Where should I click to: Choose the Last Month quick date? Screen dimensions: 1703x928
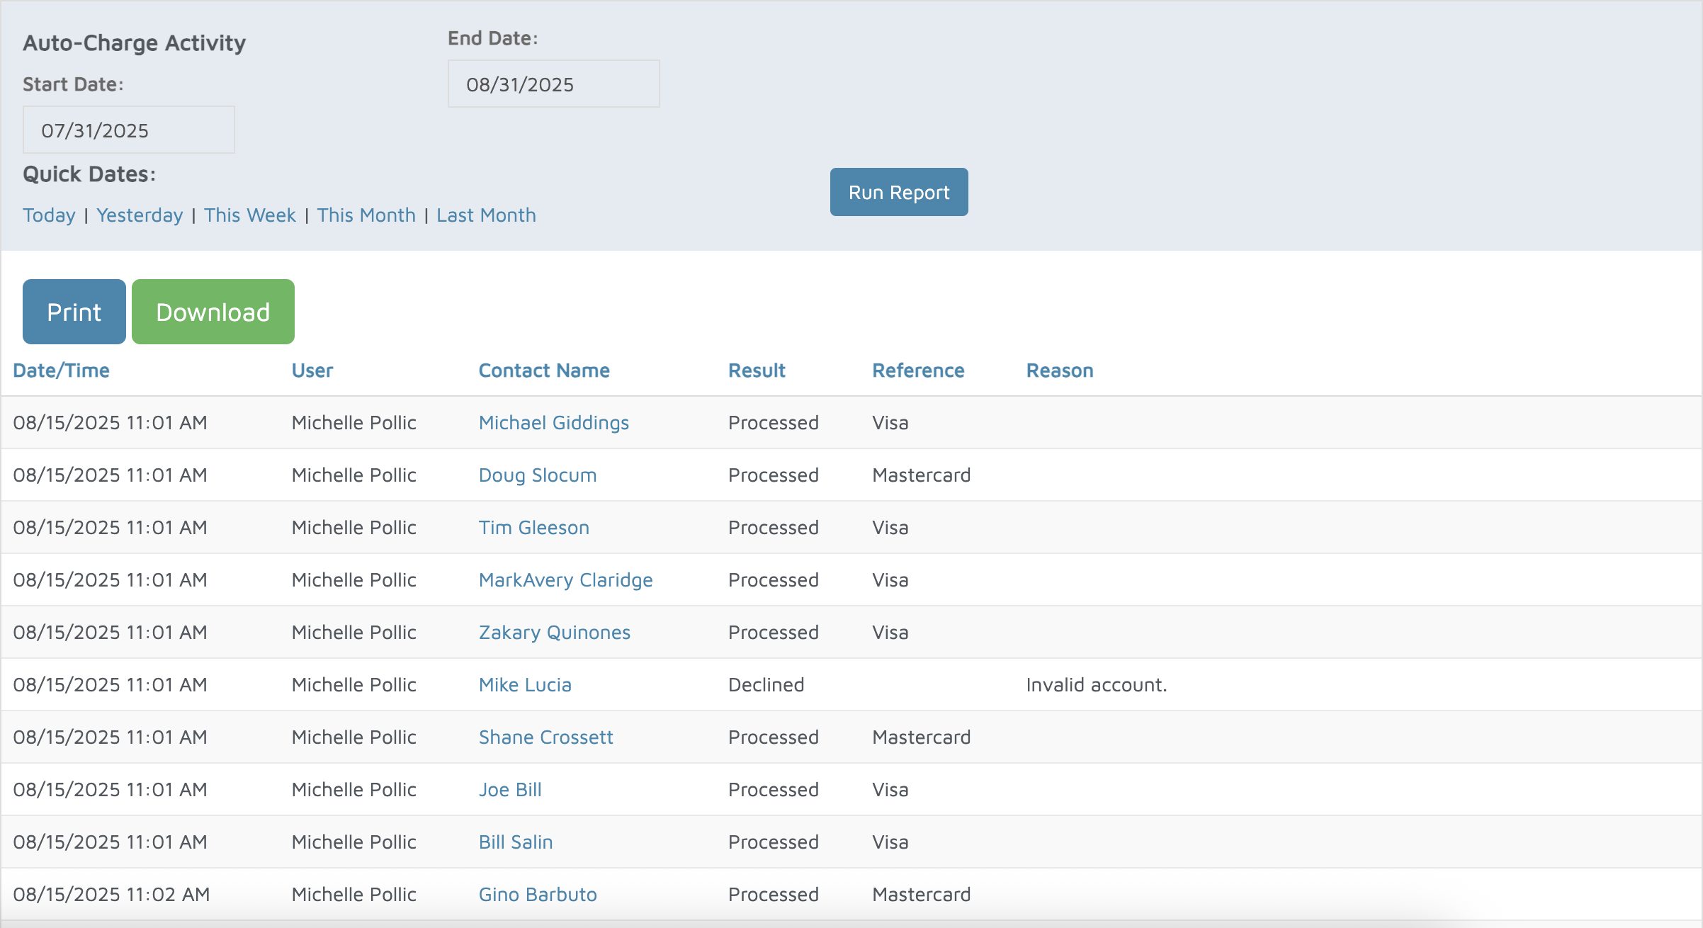(x=486, y=215)
